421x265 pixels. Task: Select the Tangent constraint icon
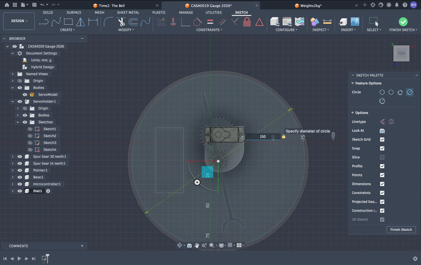[x=198, y=22]
